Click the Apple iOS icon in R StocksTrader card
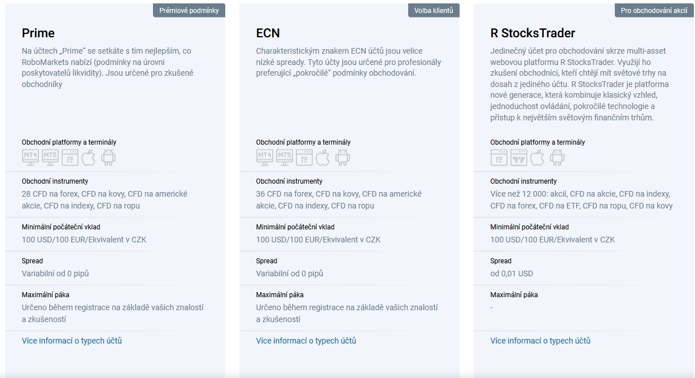The width and height of the screenshot is (695, 378). coord(537,157)
